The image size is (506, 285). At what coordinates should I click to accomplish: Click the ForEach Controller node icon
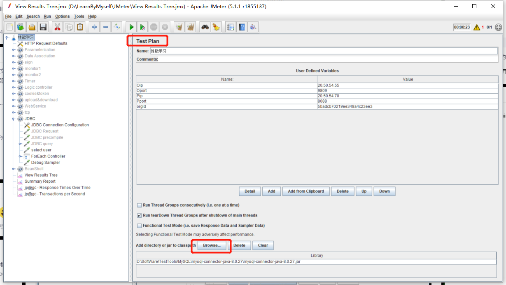tap(27, 156)
